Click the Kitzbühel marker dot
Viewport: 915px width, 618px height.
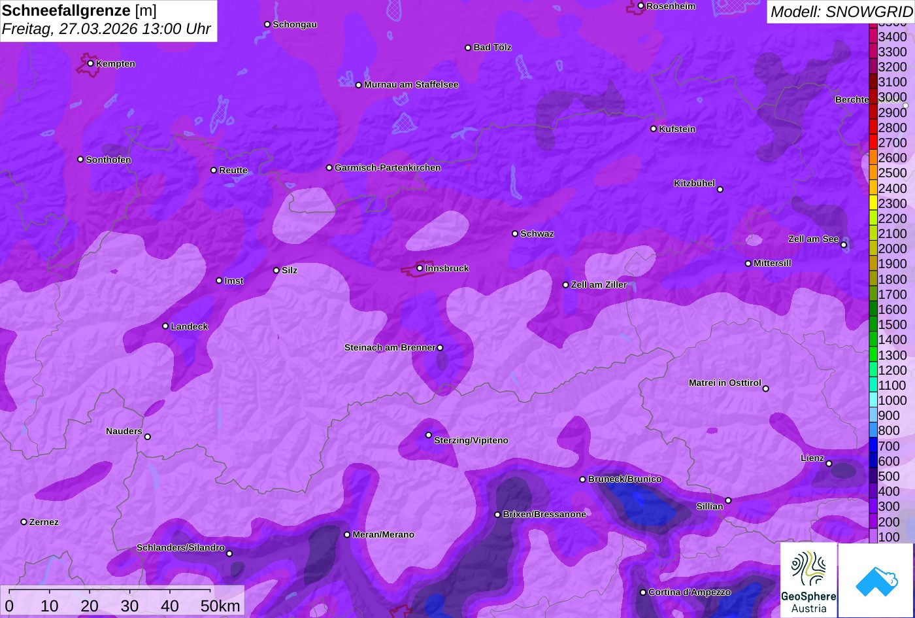coord(720,190)
